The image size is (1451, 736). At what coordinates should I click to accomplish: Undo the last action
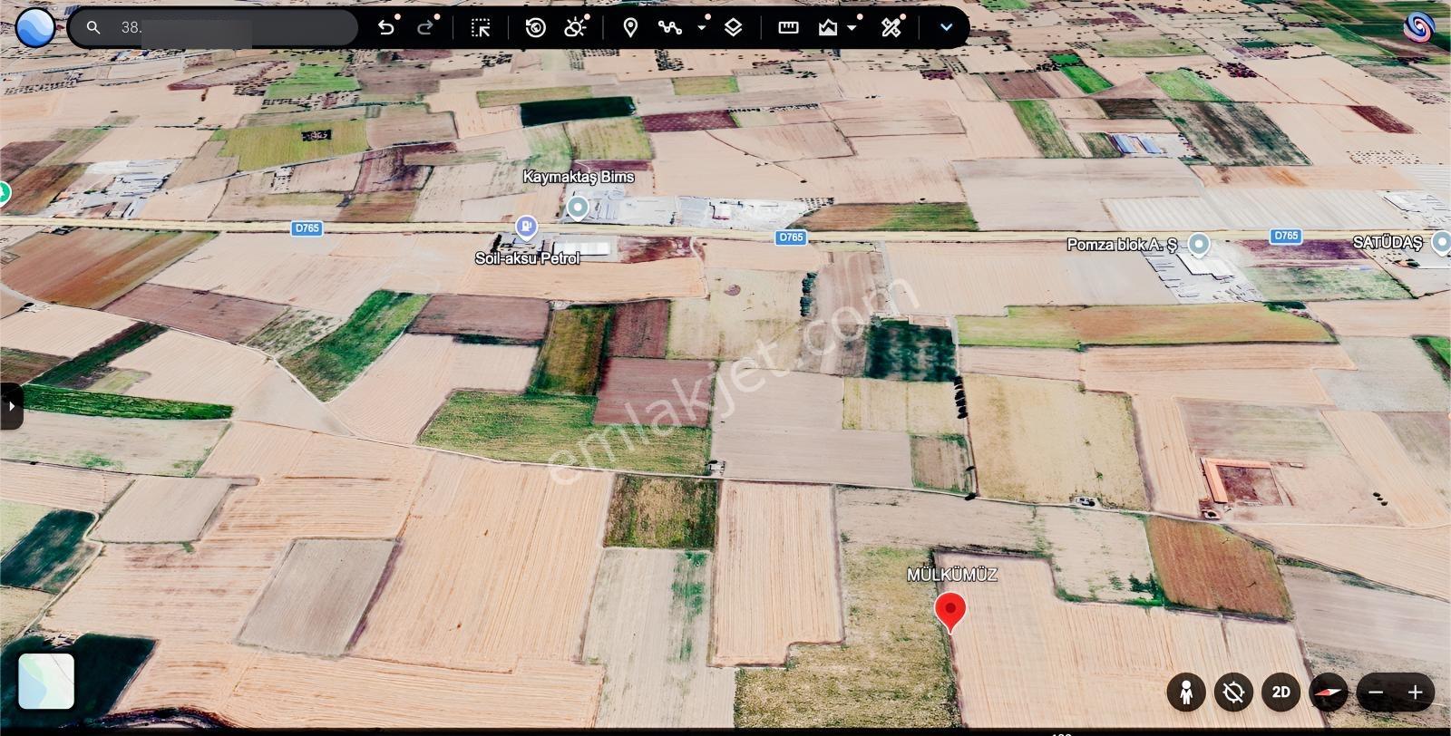pyautogui.click(x=386, y=28)
